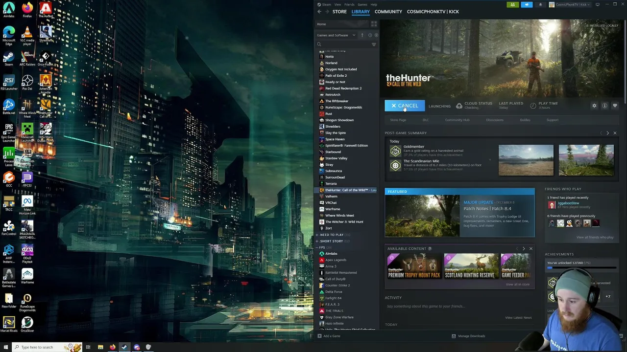This screenshot has width=627, height=352.
Task: Click the library search magnifier icon
Action: 319,44
